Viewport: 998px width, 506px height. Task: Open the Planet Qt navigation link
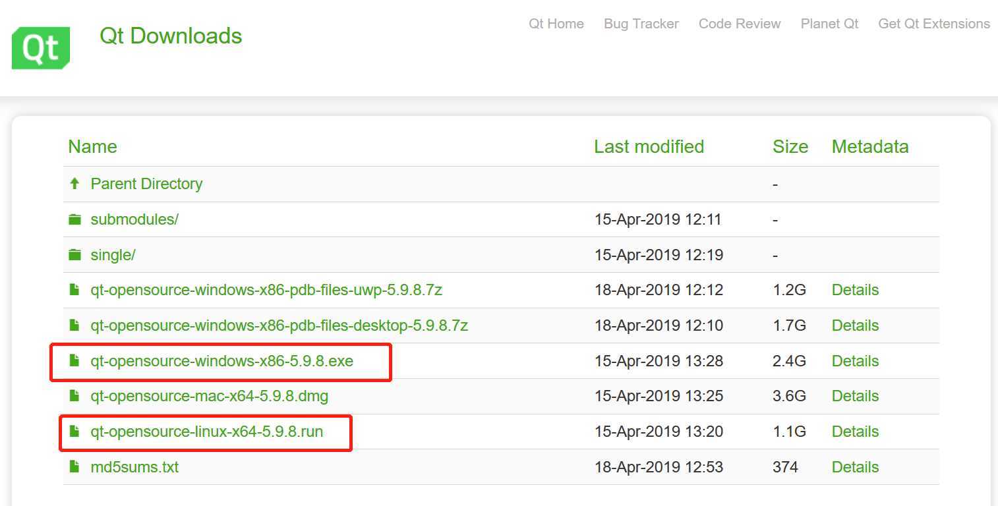pos(829,24)
